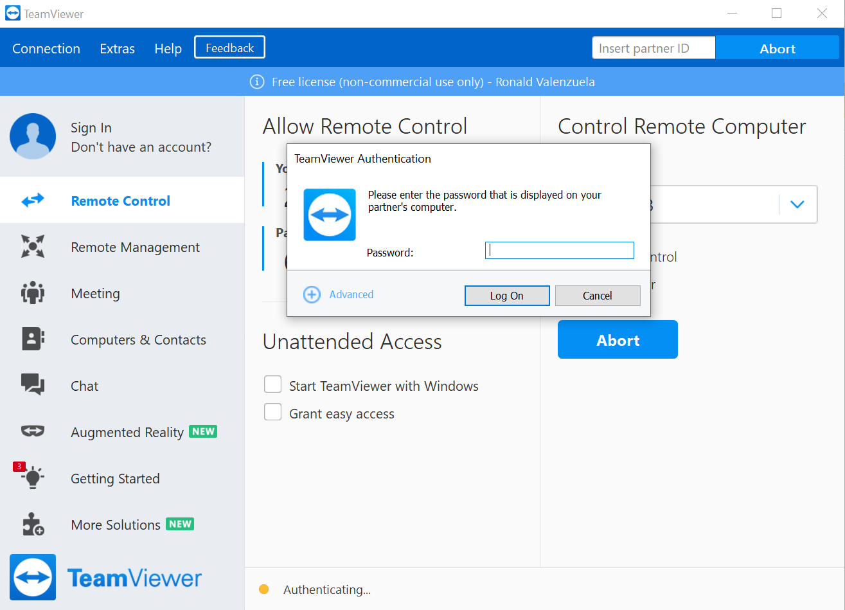Click the NEW badge beside Augmented Reality
Screen dimensions: 845x610
[203, 431]
